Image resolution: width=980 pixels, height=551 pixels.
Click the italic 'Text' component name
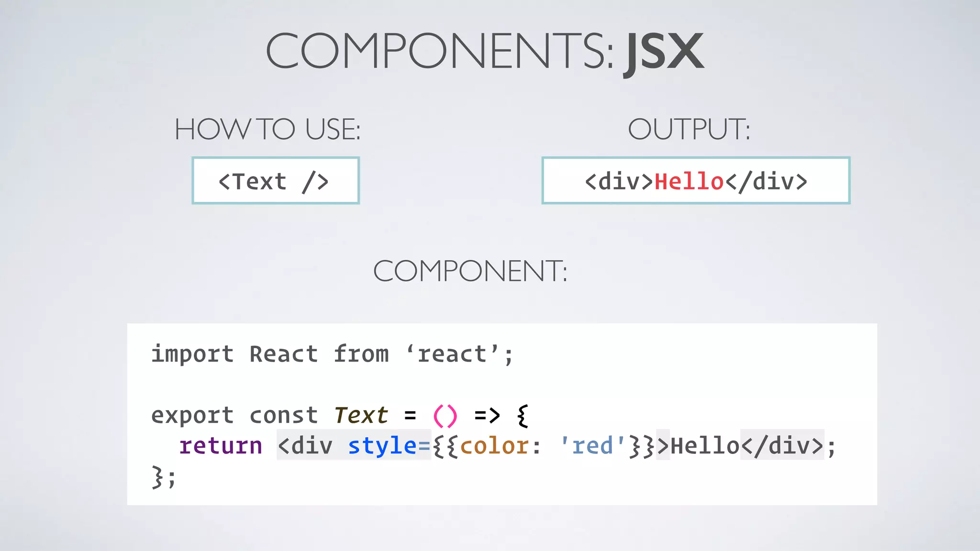coord(361,415)
